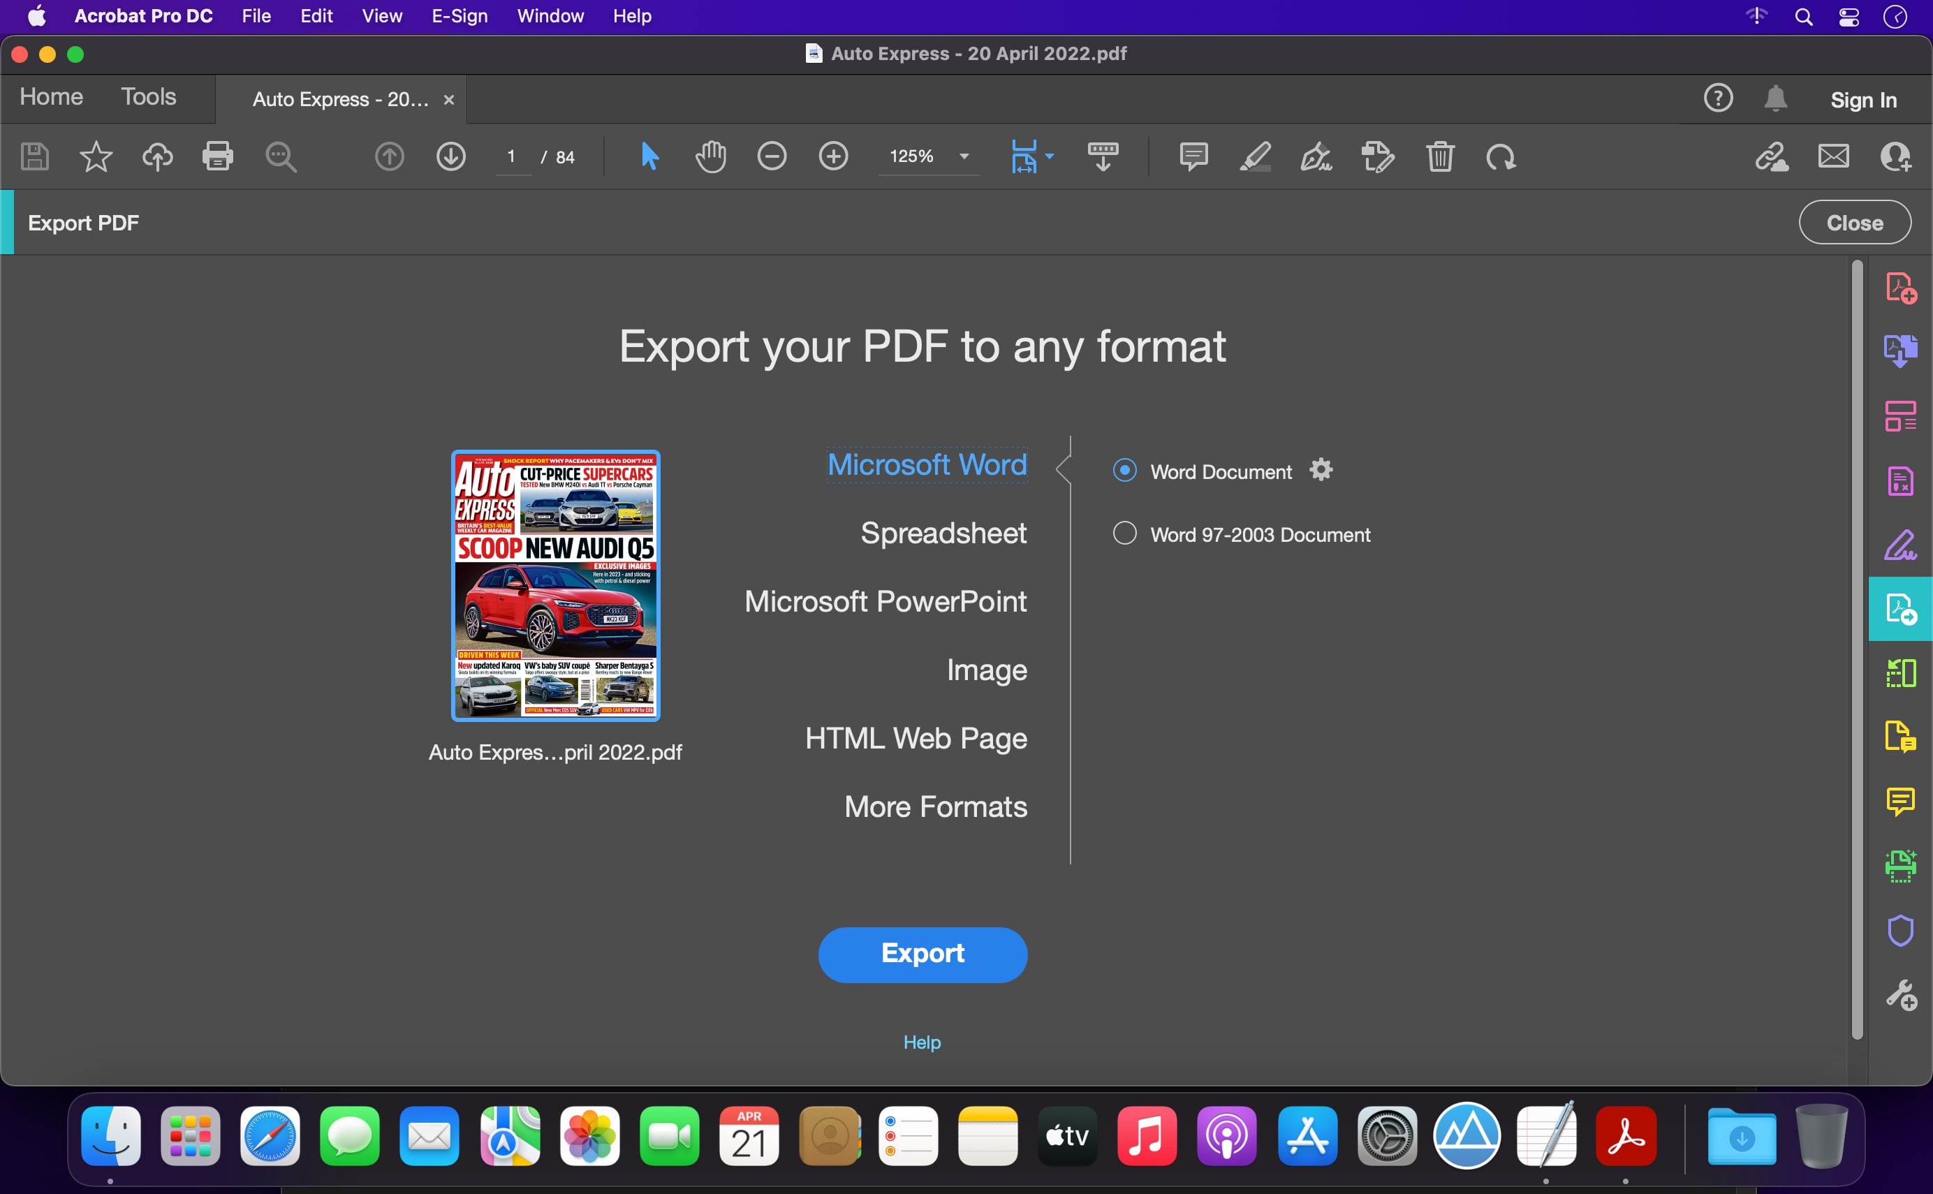Select Word Document radio button

[1124, 471]
